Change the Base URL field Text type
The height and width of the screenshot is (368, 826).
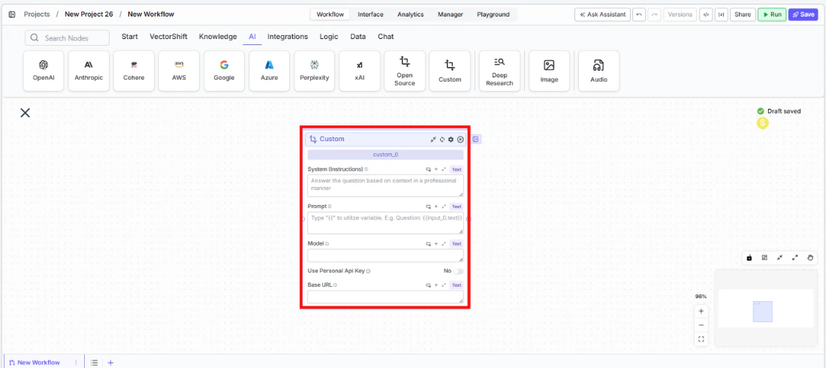coord(457,285)
